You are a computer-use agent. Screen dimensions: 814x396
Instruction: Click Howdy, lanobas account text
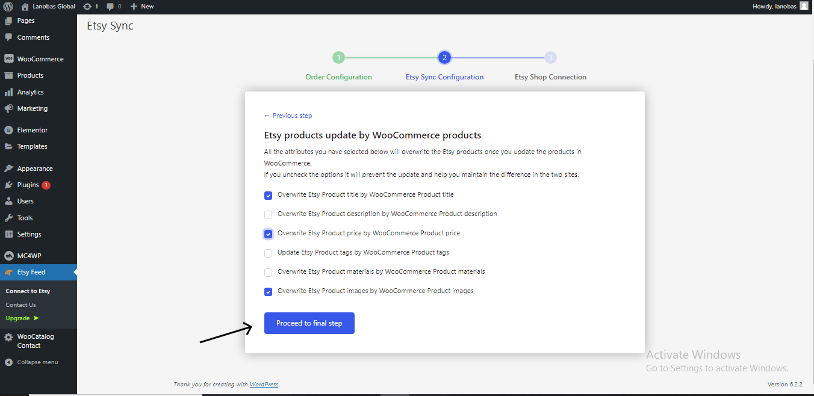click(774, 6)
